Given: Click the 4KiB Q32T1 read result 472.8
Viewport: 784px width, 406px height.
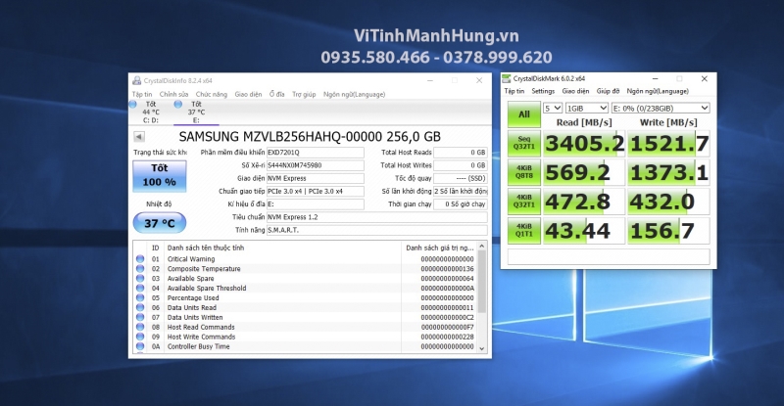Looking at the screenshot, I should [584, 202].
